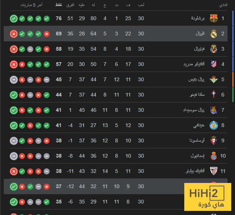Click the Villarreal yellow crest
Viewport: 235px width, 215px height.
tap(214, 49)
